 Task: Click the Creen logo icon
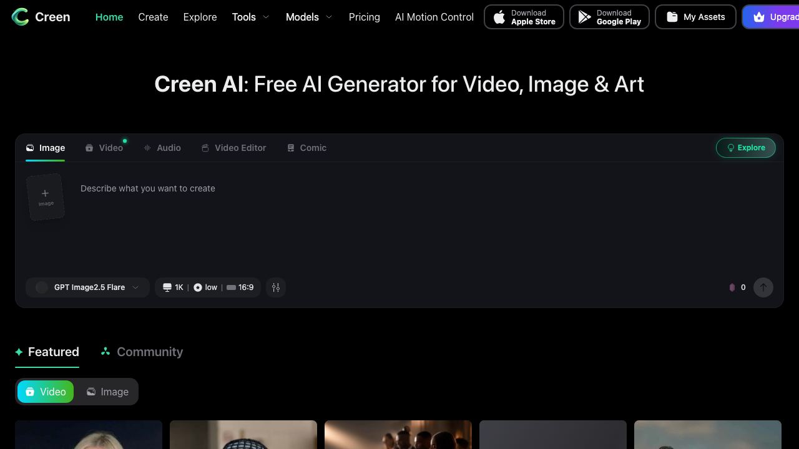21,17
